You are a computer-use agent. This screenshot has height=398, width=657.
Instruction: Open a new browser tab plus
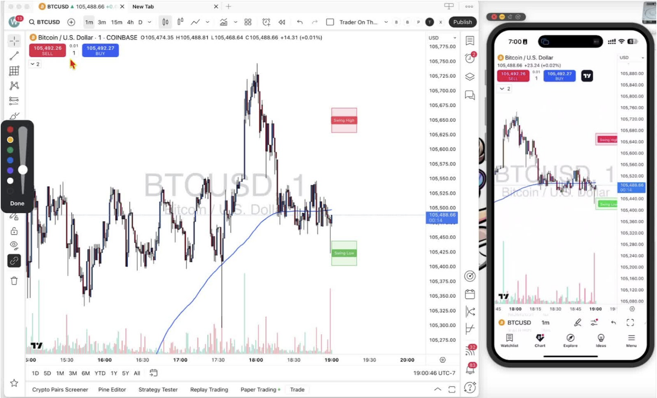[x=228, y=7]
